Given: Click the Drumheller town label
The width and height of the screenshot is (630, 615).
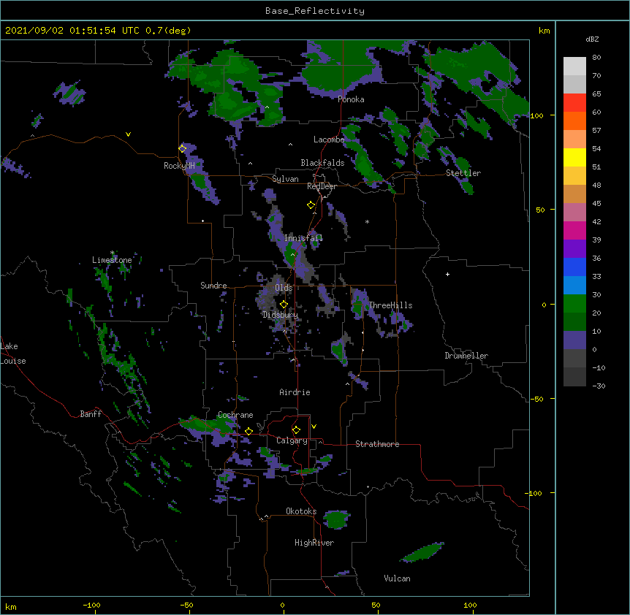Looking at the screenshot, I should tap(466, 356).
